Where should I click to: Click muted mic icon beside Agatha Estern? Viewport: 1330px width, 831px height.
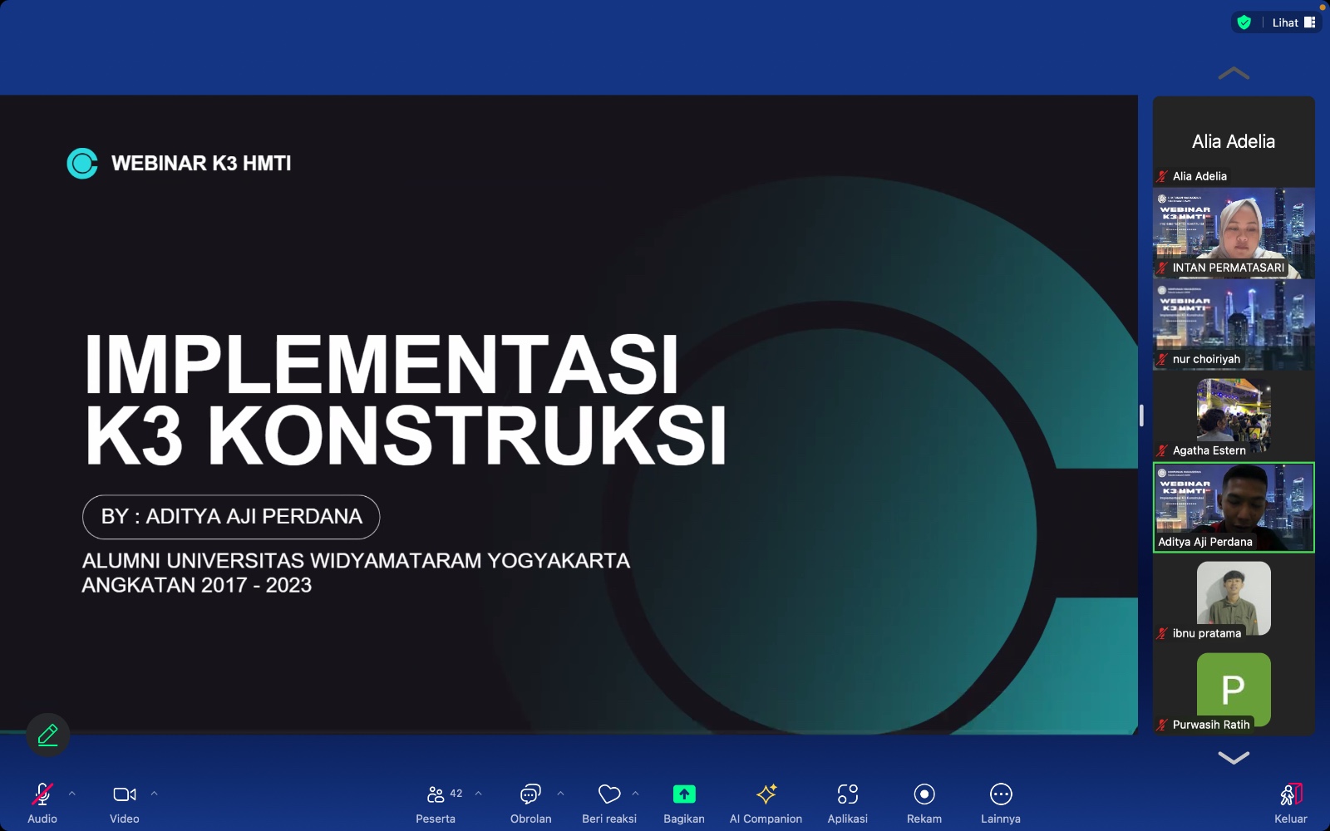1162,450
